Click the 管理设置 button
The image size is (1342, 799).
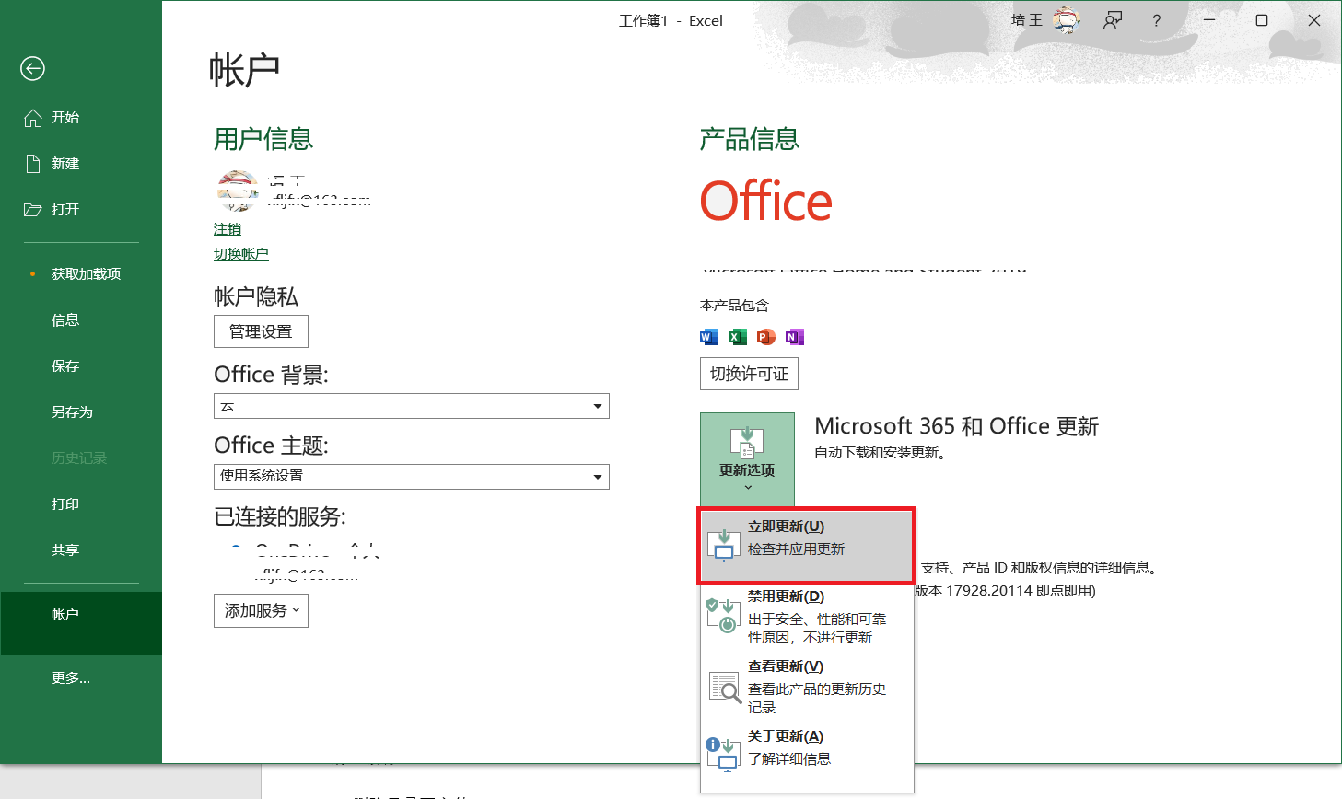(x=261, y=331)
